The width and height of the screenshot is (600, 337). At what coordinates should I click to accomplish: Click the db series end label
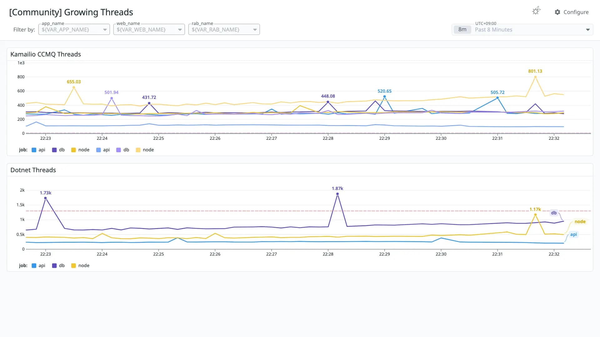pos(554,213)
